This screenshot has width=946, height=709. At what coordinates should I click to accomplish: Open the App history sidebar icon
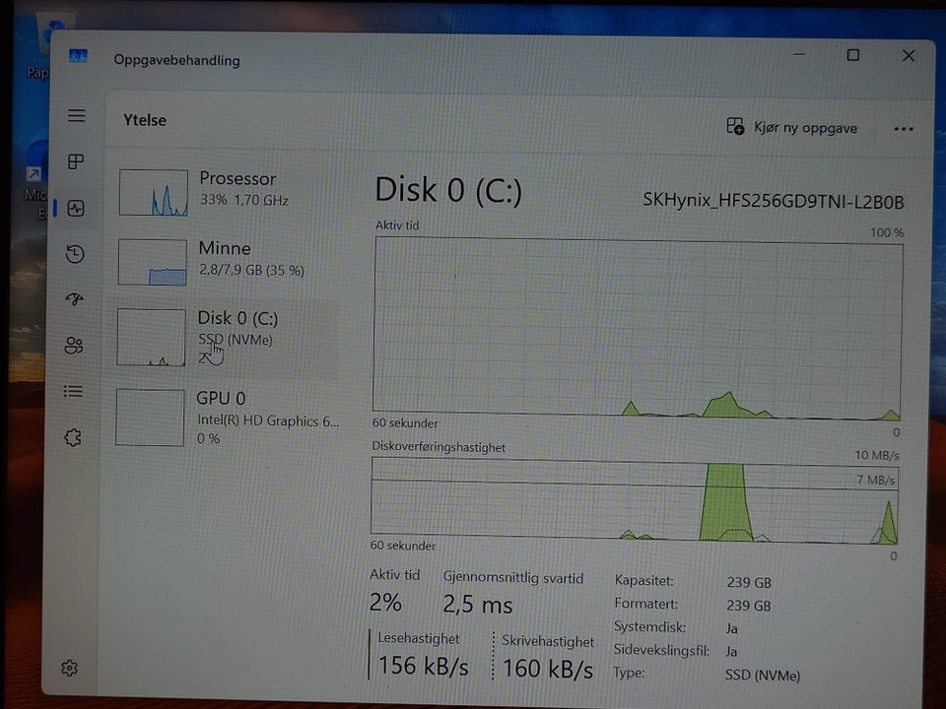(75, 254)
